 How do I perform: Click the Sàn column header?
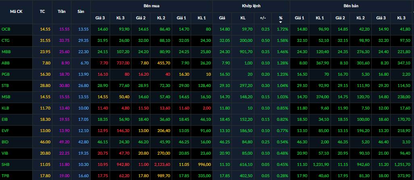click(81, 12)
